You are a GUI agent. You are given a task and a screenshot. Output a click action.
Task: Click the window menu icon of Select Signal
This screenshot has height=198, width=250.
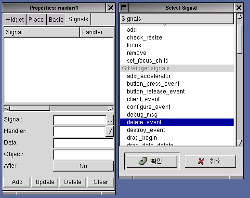[x=124, y=8]
